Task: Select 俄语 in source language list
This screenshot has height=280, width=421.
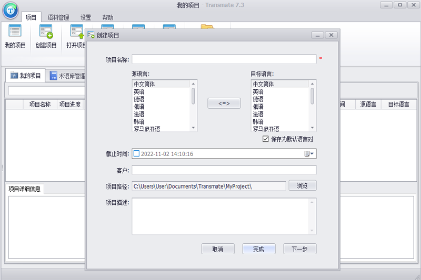Action: (x=161, y=107)
